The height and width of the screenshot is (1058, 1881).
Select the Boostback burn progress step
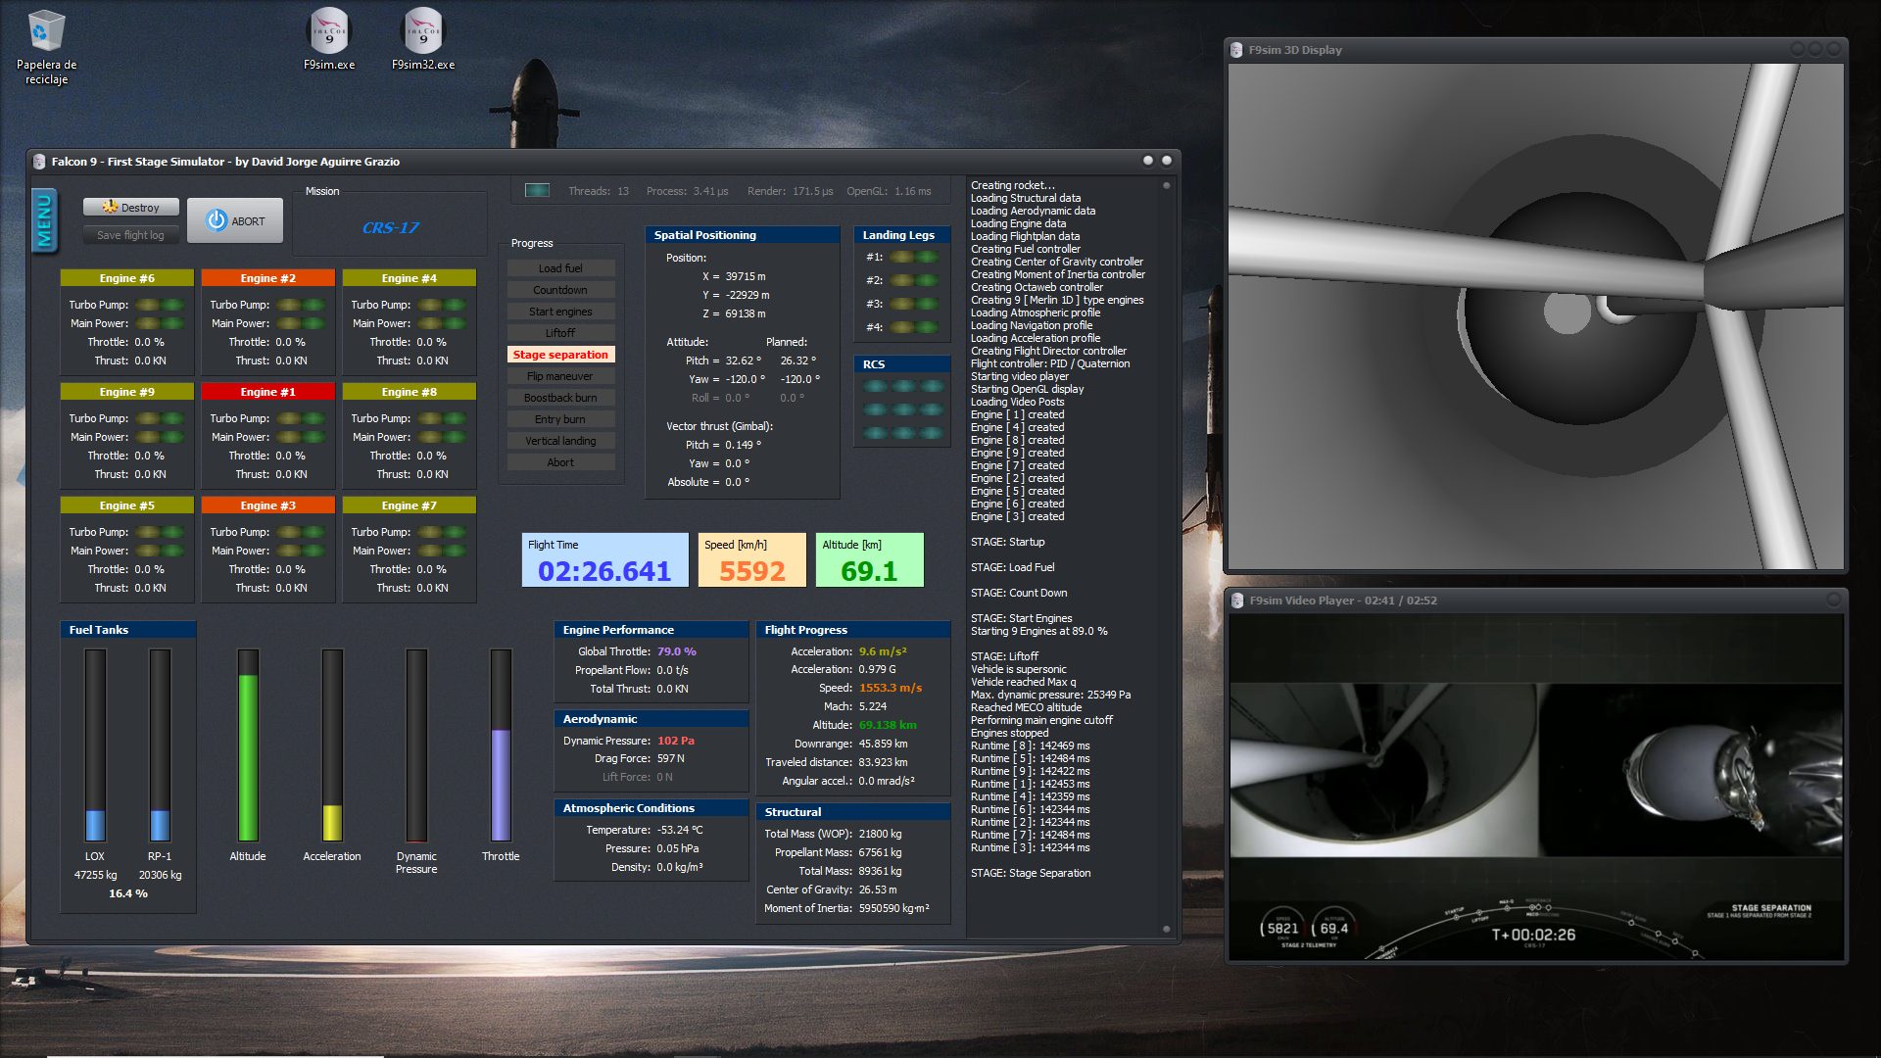click(560, 398)
